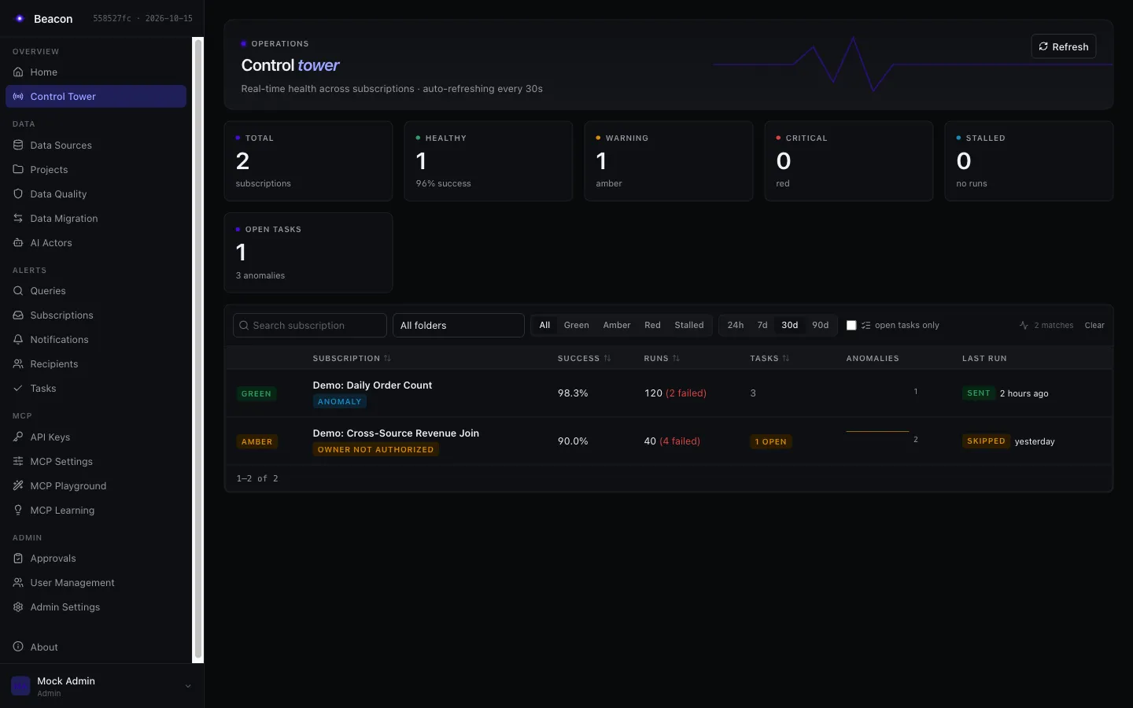Click the Queries magnifier icon
The width and height of the screenshot is (1133, 708).
click(x=18, y=291)
